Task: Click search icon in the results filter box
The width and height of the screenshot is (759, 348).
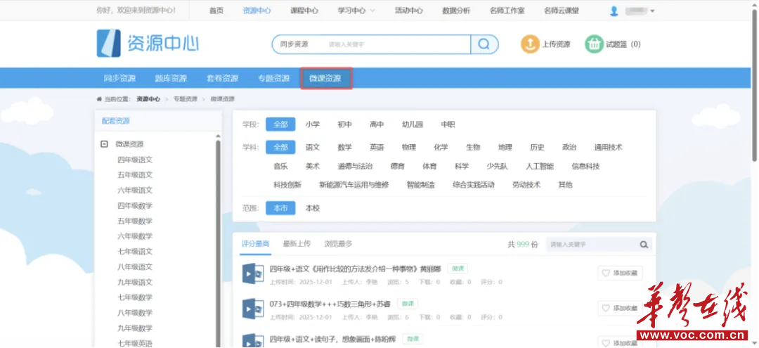Action: click(x=644, y=245)
